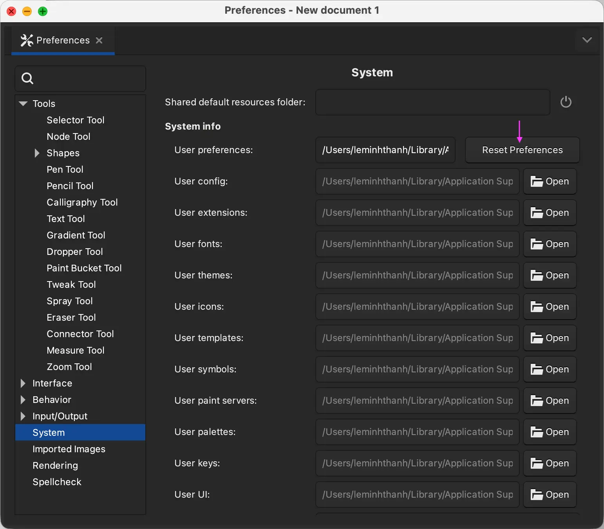Select Pencil Tool in the tree
The image size is (604, 529).
click(x=70, y=186)
